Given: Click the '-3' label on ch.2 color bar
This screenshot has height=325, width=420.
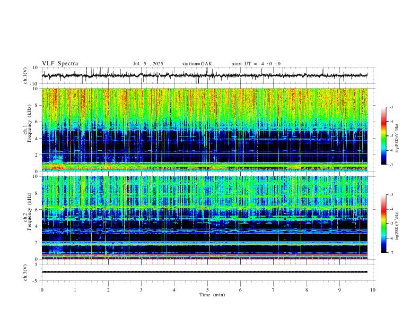Looking at the screenshot, I should tap(391, 195).
